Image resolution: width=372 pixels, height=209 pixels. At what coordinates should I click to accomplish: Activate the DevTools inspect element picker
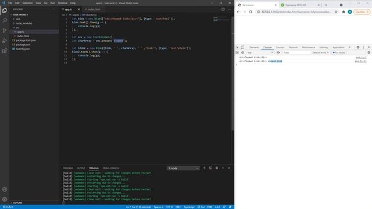[237, 48]
